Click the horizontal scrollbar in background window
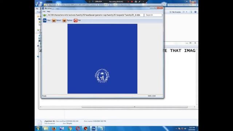 [135, 107]
